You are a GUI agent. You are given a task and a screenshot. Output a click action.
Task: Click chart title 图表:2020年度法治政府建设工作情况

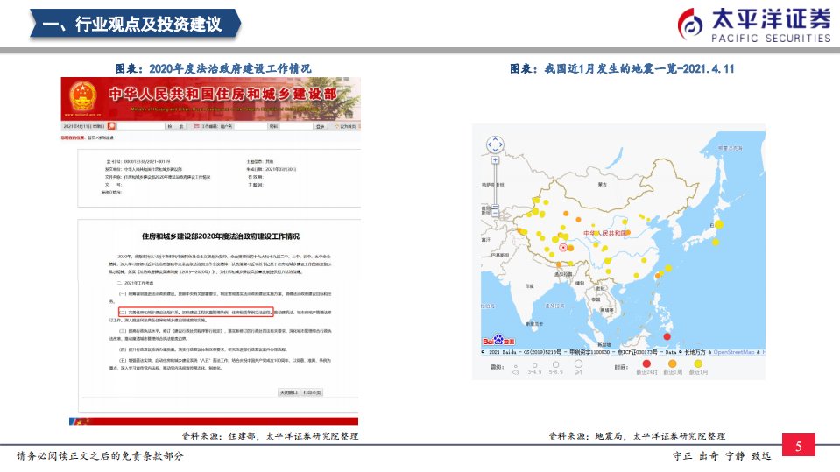tap(213, 68)
